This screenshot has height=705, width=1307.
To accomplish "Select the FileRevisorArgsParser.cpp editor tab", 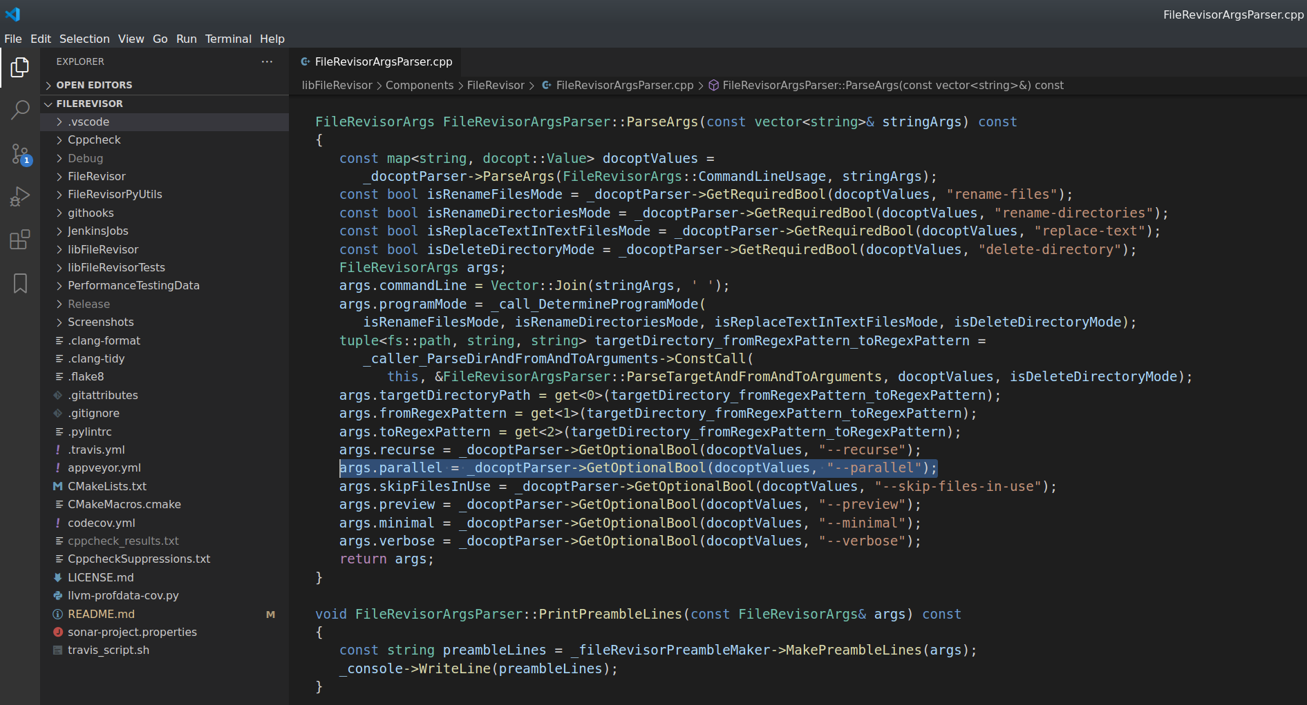I will [x=376, y=61].
